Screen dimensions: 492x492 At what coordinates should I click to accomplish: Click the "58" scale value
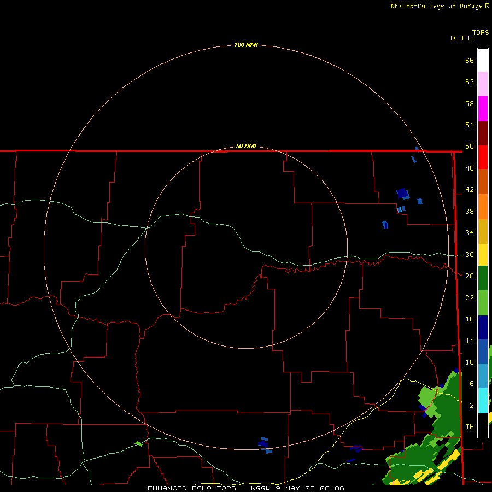point(470,103)
